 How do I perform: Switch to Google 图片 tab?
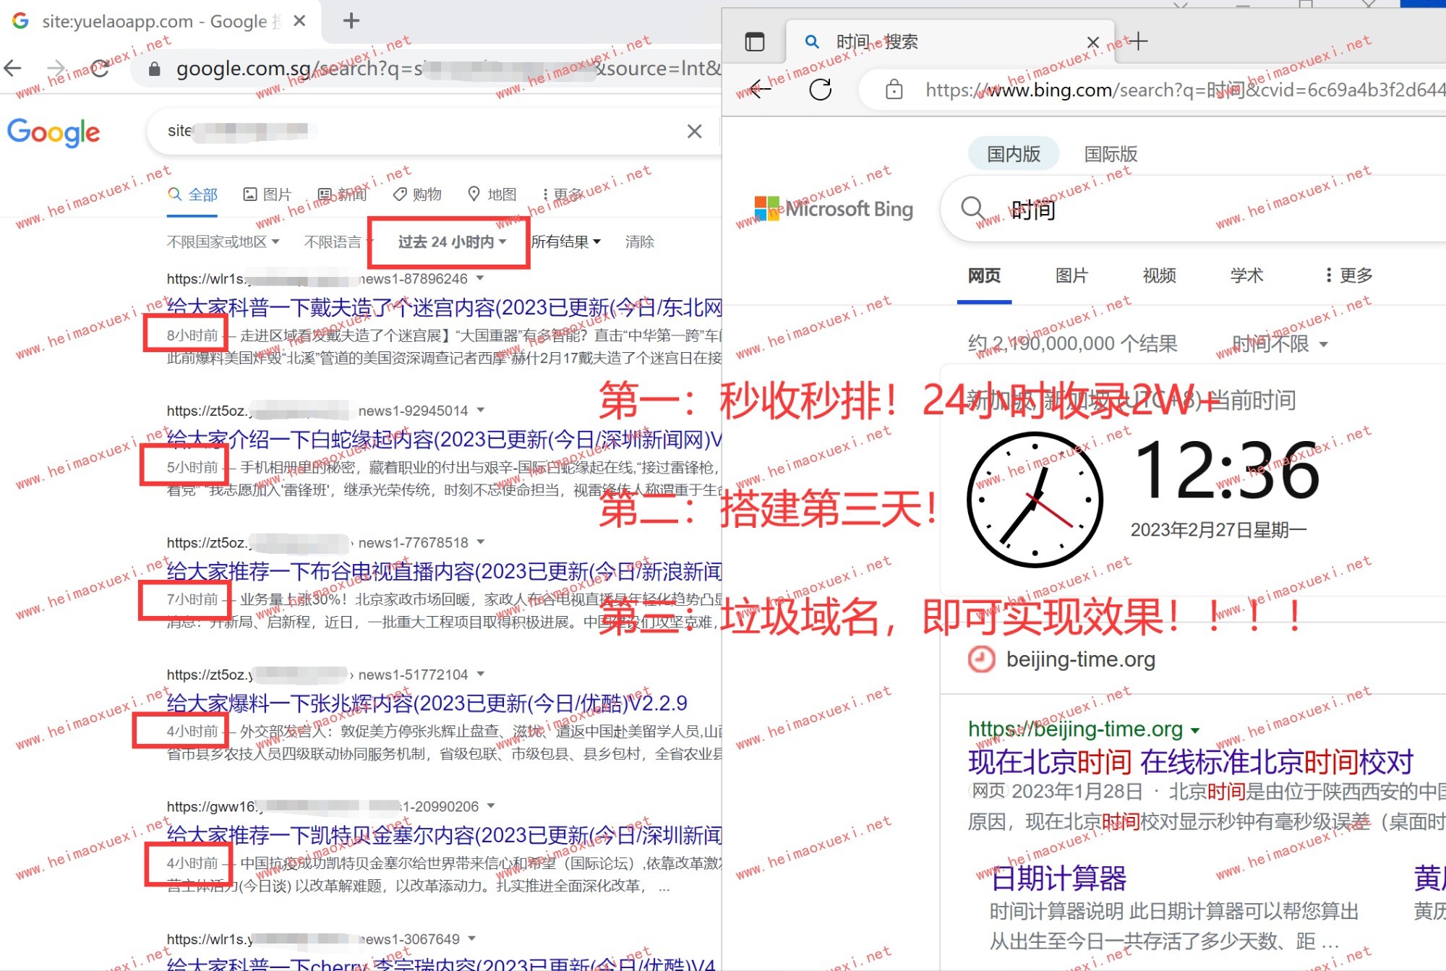tap(268, 194)
